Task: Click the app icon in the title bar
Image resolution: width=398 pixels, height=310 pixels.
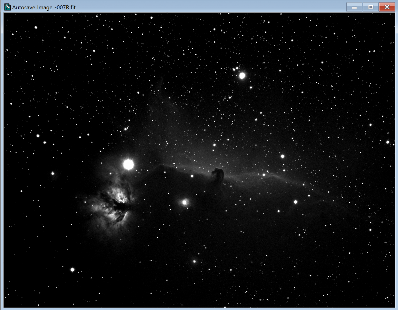Action: (x=7, y=7)
